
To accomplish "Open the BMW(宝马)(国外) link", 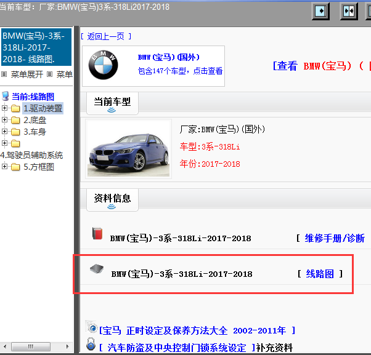I will pos(169,57).
